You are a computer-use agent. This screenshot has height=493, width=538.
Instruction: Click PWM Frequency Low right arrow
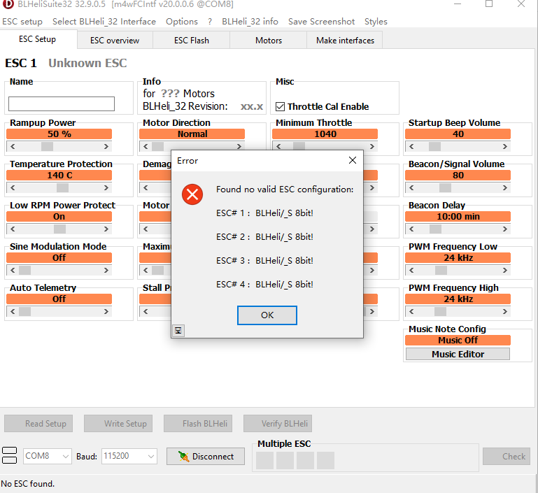(x=504, y=270)
